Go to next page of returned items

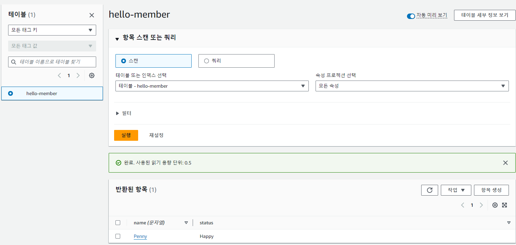[481, 205]
